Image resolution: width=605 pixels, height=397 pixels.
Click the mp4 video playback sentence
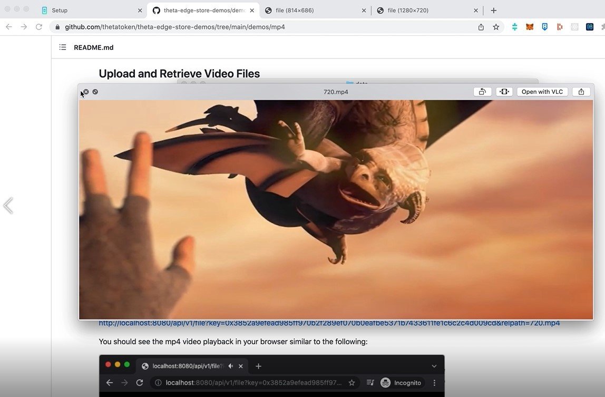[233, 342]
